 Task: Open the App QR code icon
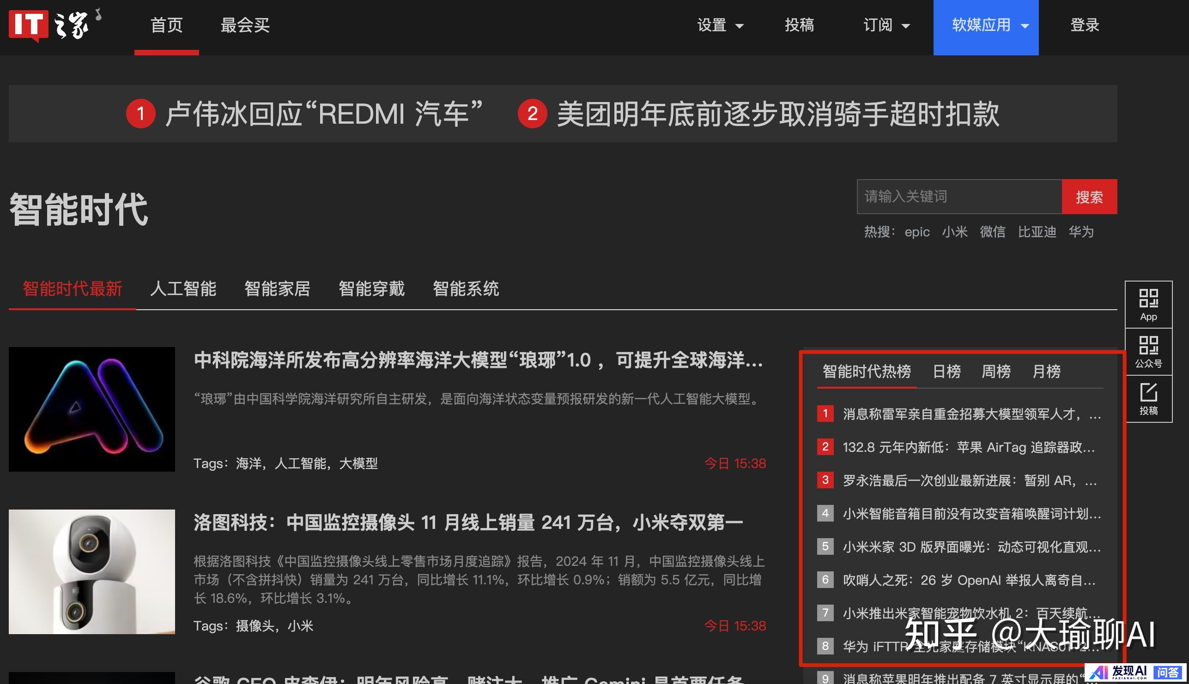[1148, 298]
